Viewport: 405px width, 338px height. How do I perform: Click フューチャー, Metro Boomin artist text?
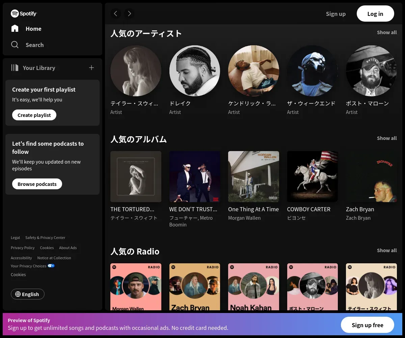point(191,221)
